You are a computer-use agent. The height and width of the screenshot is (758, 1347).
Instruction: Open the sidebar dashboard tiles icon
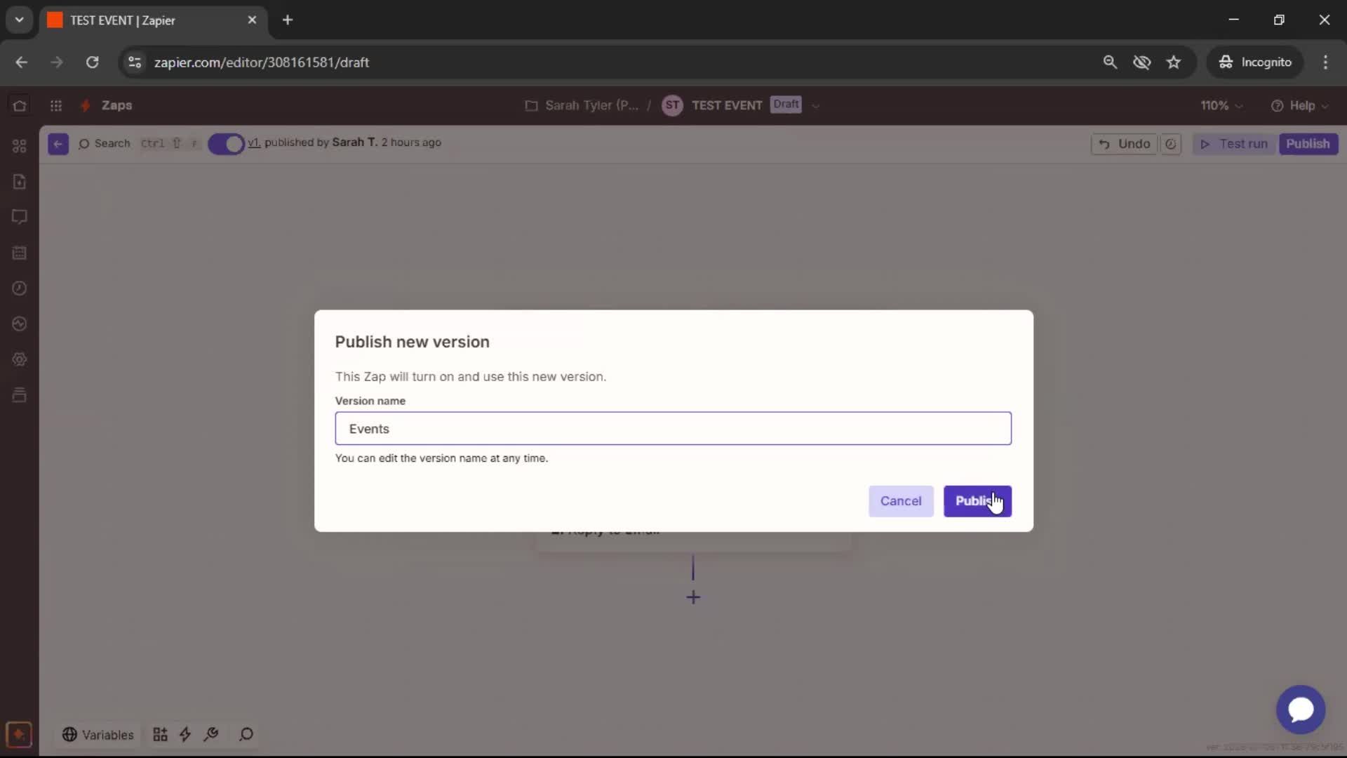point(20,146)
